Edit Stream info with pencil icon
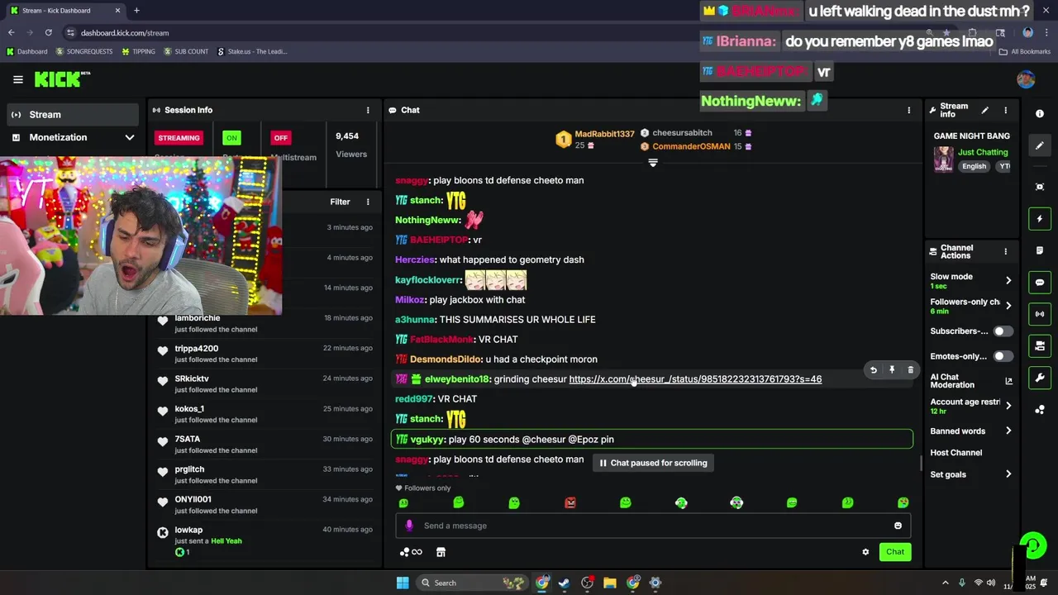Viewport: 1058px width, 595px height. (984, 110)
